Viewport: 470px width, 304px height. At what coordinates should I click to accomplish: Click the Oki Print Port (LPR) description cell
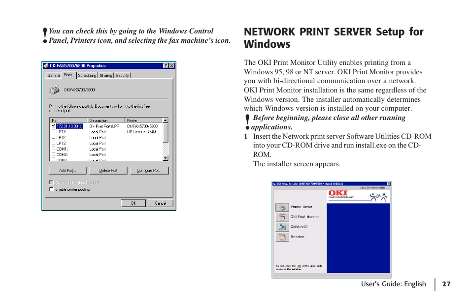click(x=104, y=126)
